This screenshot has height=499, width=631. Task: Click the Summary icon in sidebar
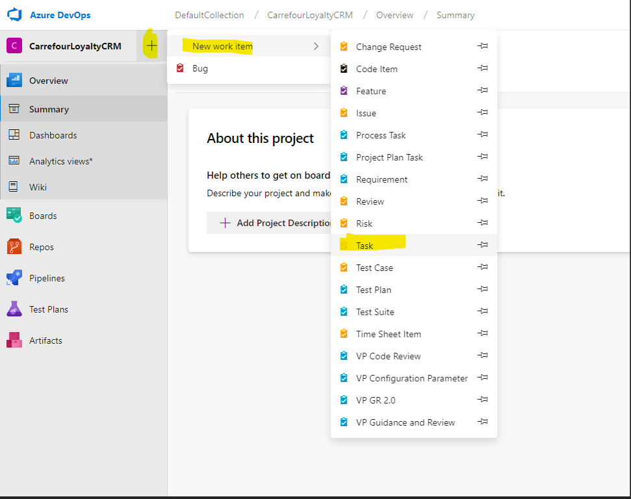tap(14, 109)
